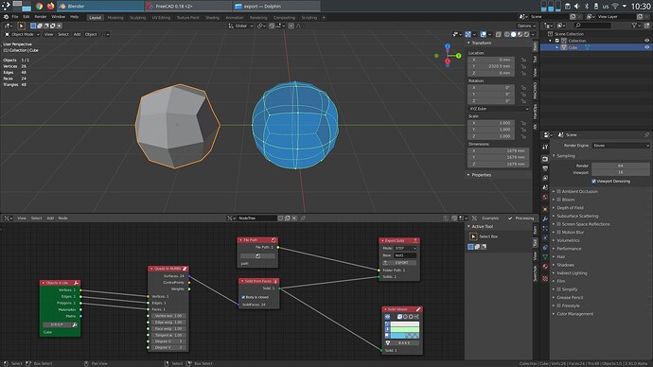This screenshot has height=367, width=653.
Task: Open the Material properties tab icon
Action: pos(545,267)
